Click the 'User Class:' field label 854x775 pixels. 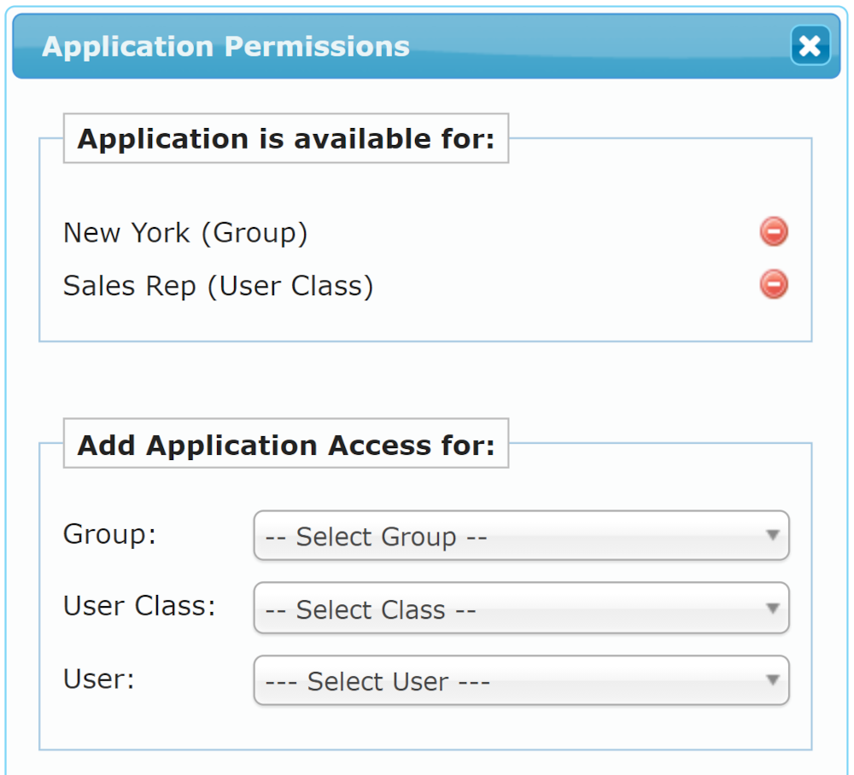139,606
